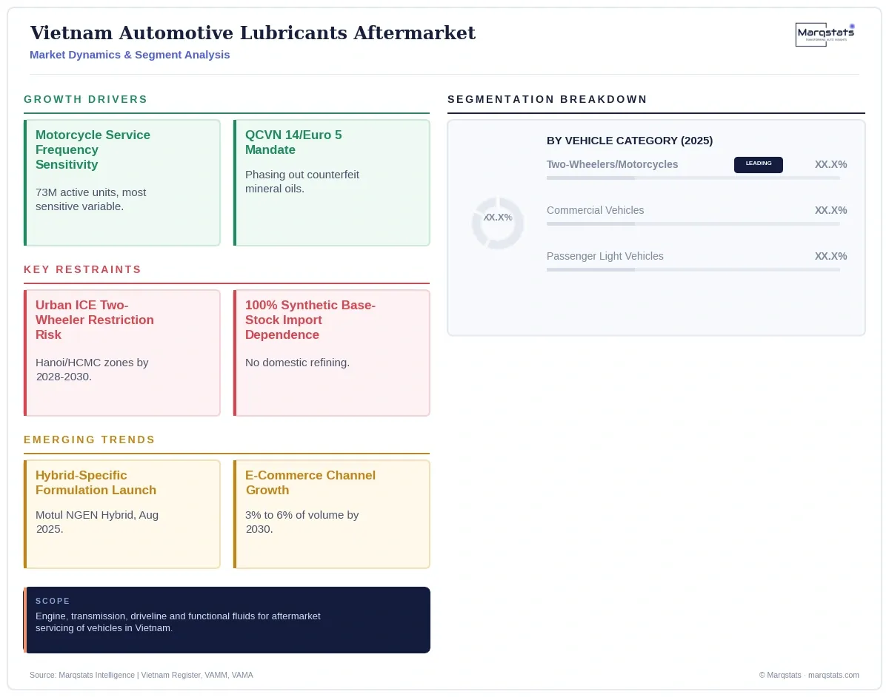Click the XX.X% value for Commercial Vehicles
889x697 pixels.
tap(830, 210)
